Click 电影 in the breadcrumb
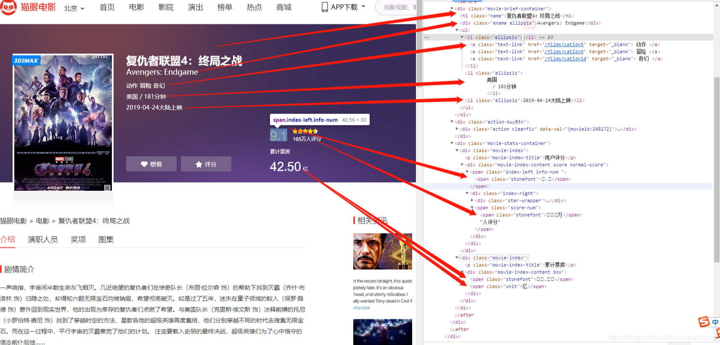720x345 pixels. (x=42, y=221)
